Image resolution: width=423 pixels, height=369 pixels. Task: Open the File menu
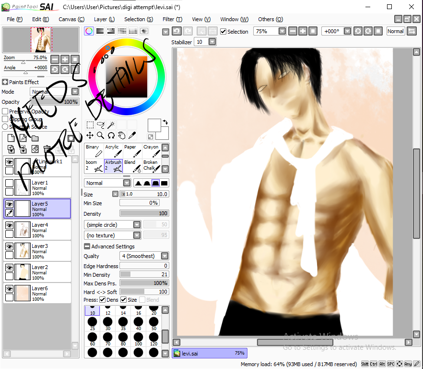pyautogui.click(x=14, y=19)
